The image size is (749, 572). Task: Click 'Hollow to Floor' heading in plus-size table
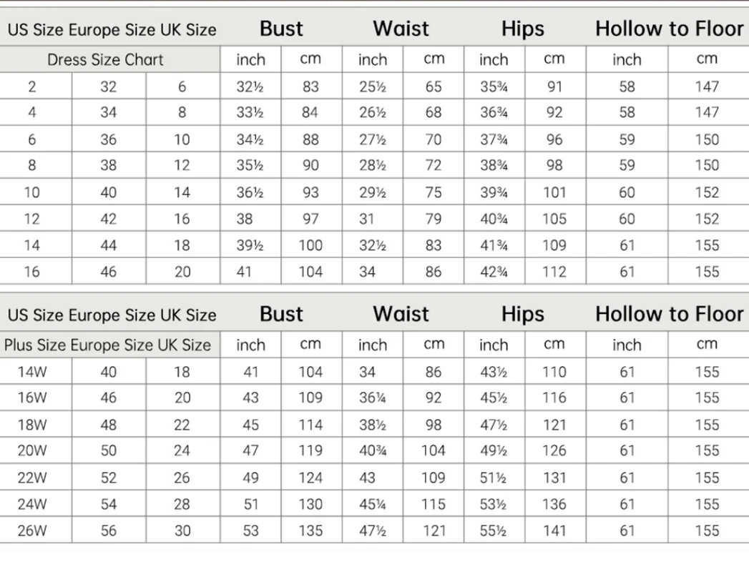coord(670,314)
